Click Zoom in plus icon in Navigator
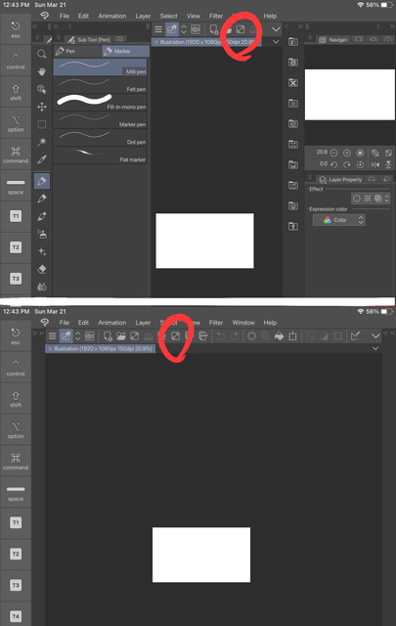Viewport: 396px width, 626px height. pyautogui.click(x=347, y=153)
